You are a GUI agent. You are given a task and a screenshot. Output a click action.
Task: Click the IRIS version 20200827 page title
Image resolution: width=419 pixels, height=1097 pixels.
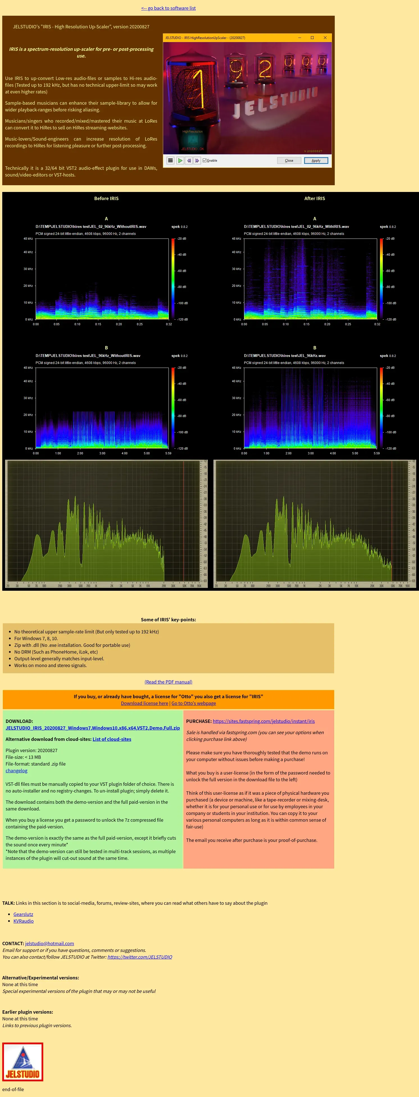pyautogui.click(x=81, y=26)
